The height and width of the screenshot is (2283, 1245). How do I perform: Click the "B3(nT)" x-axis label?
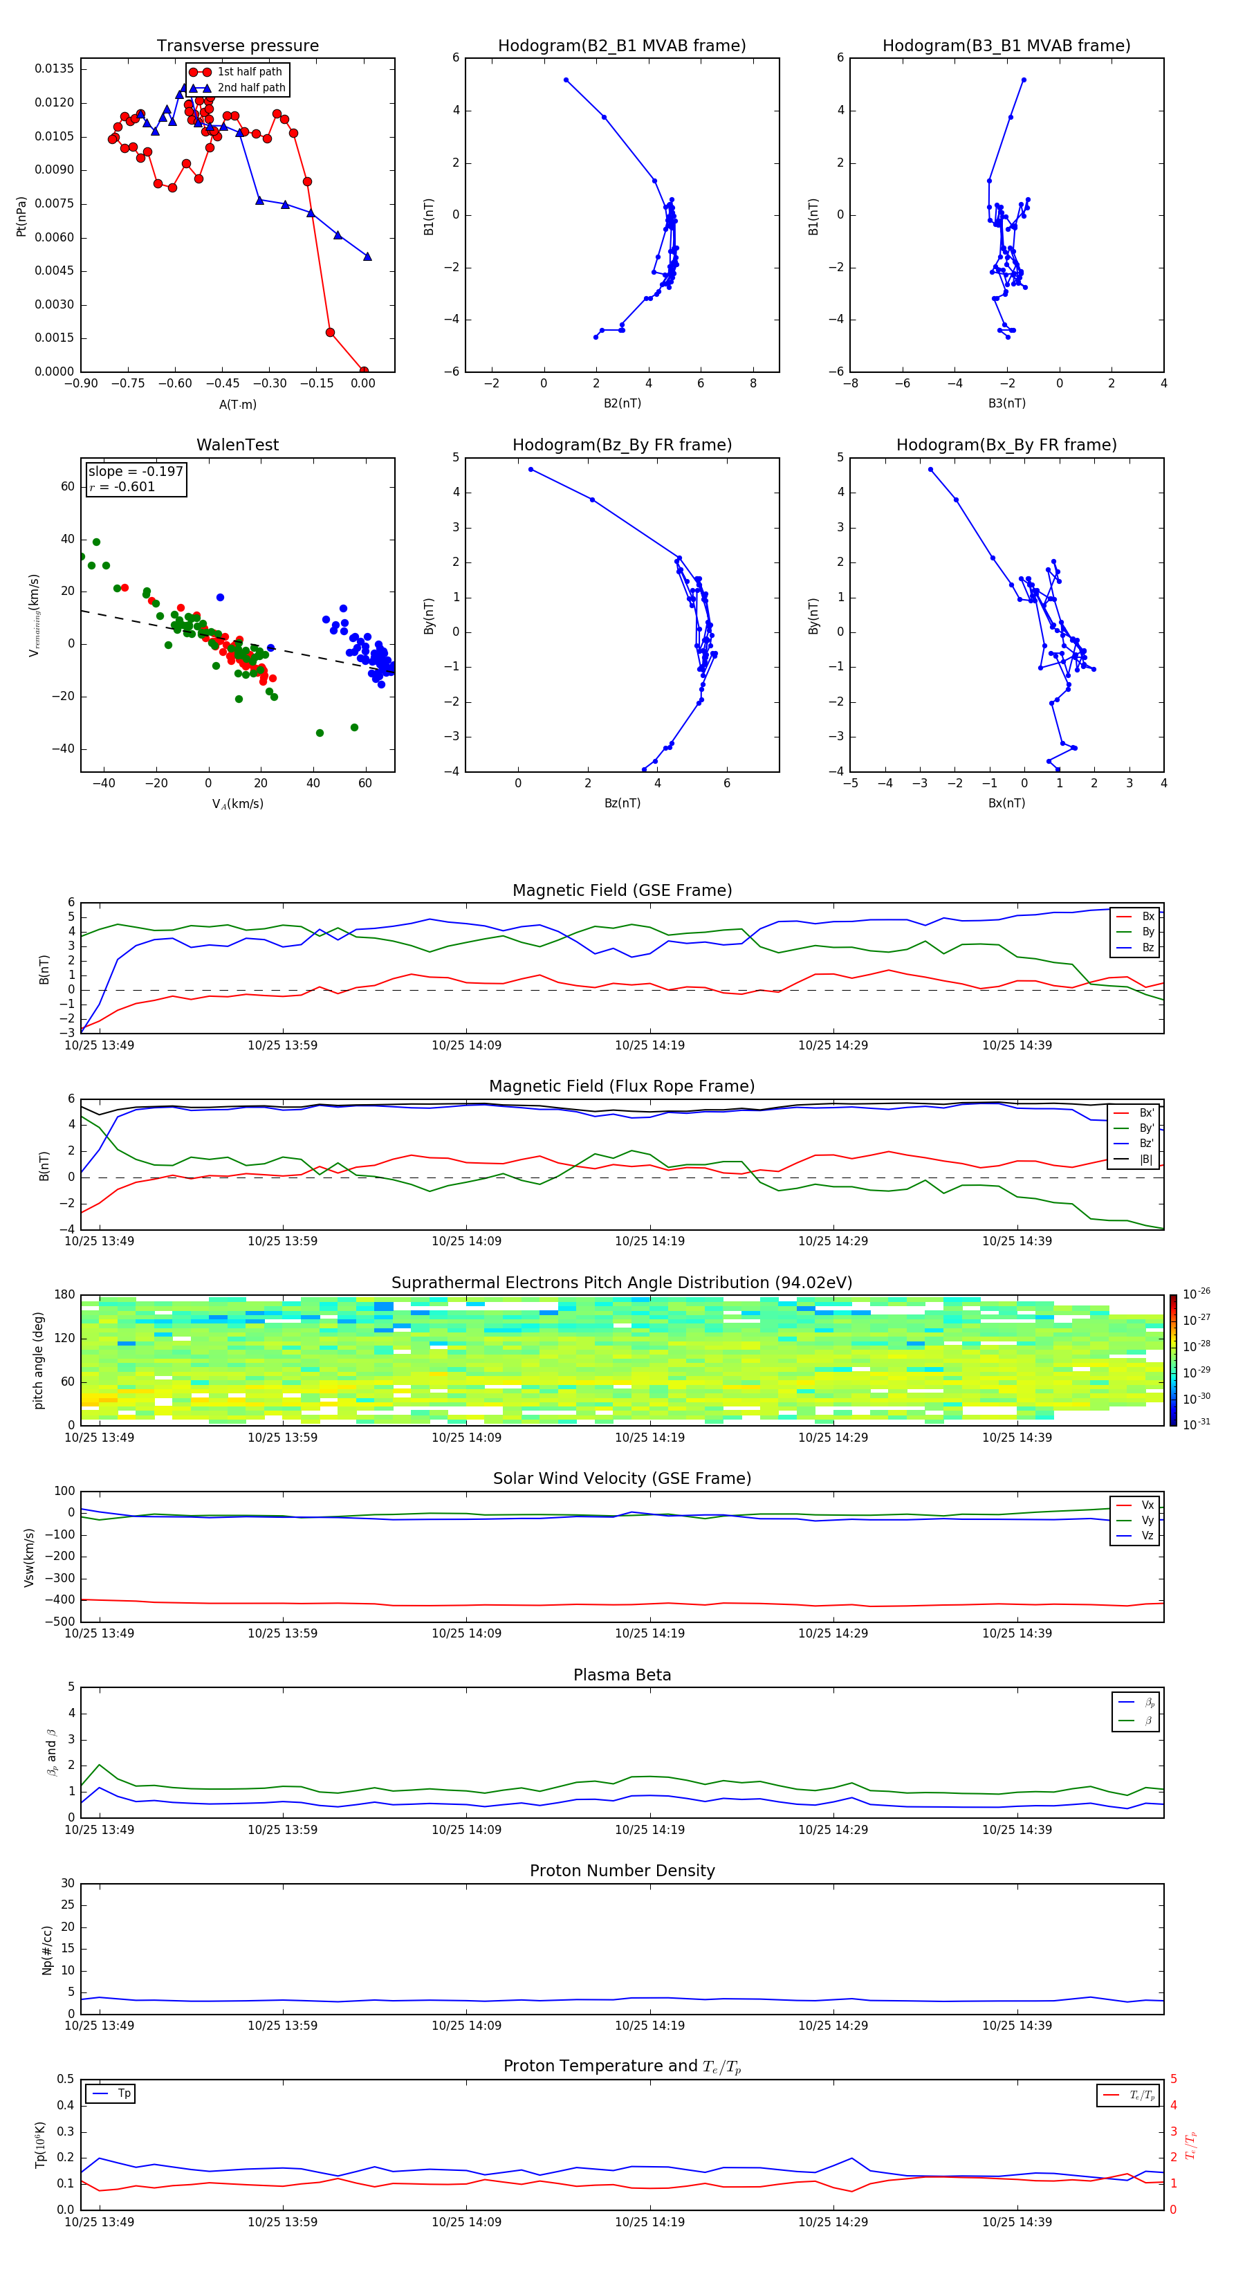pyautogui.click(x=1006, y=403)
